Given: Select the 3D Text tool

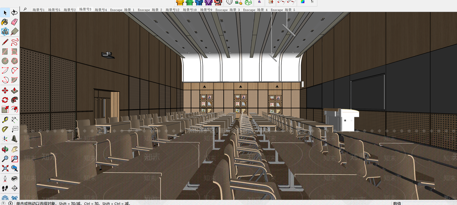Looking at the screenshot, I should (x=14, y=139).
